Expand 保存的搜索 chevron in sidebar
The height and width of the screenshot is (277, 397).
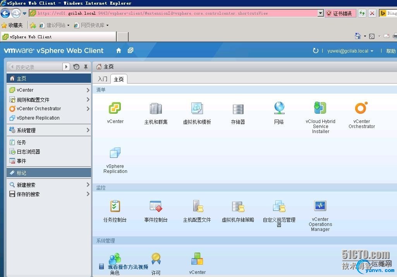point(88,194)
